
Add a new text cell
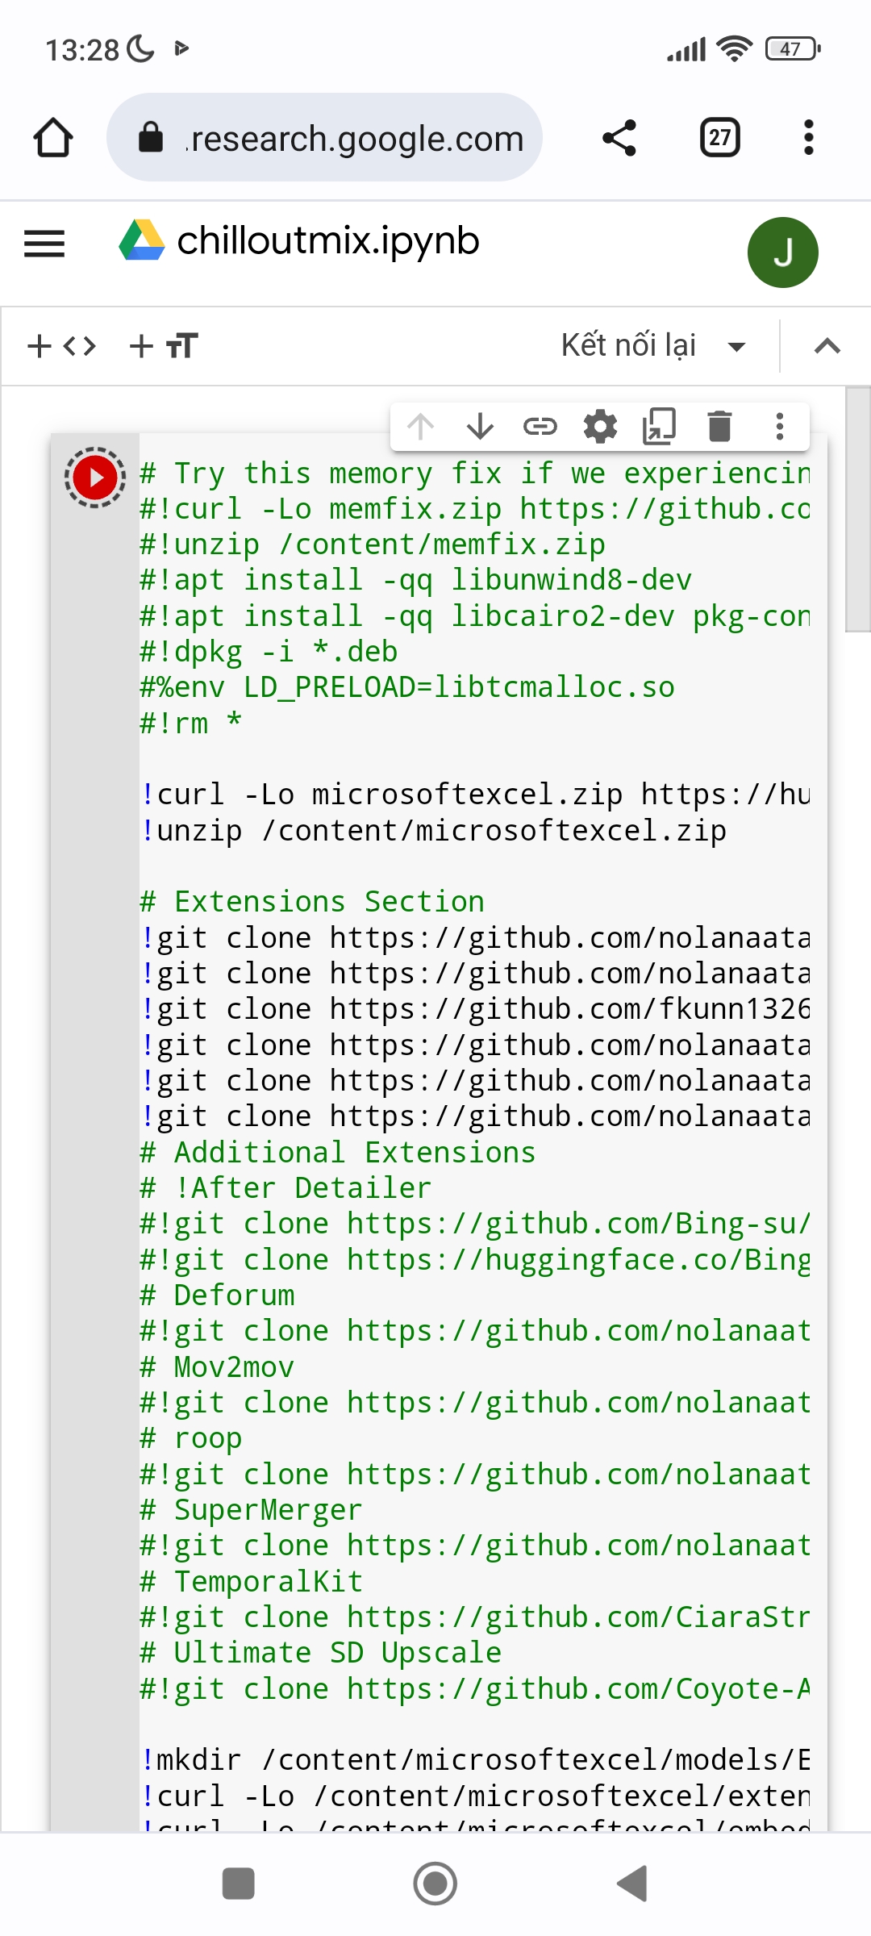tap(164, 346)
